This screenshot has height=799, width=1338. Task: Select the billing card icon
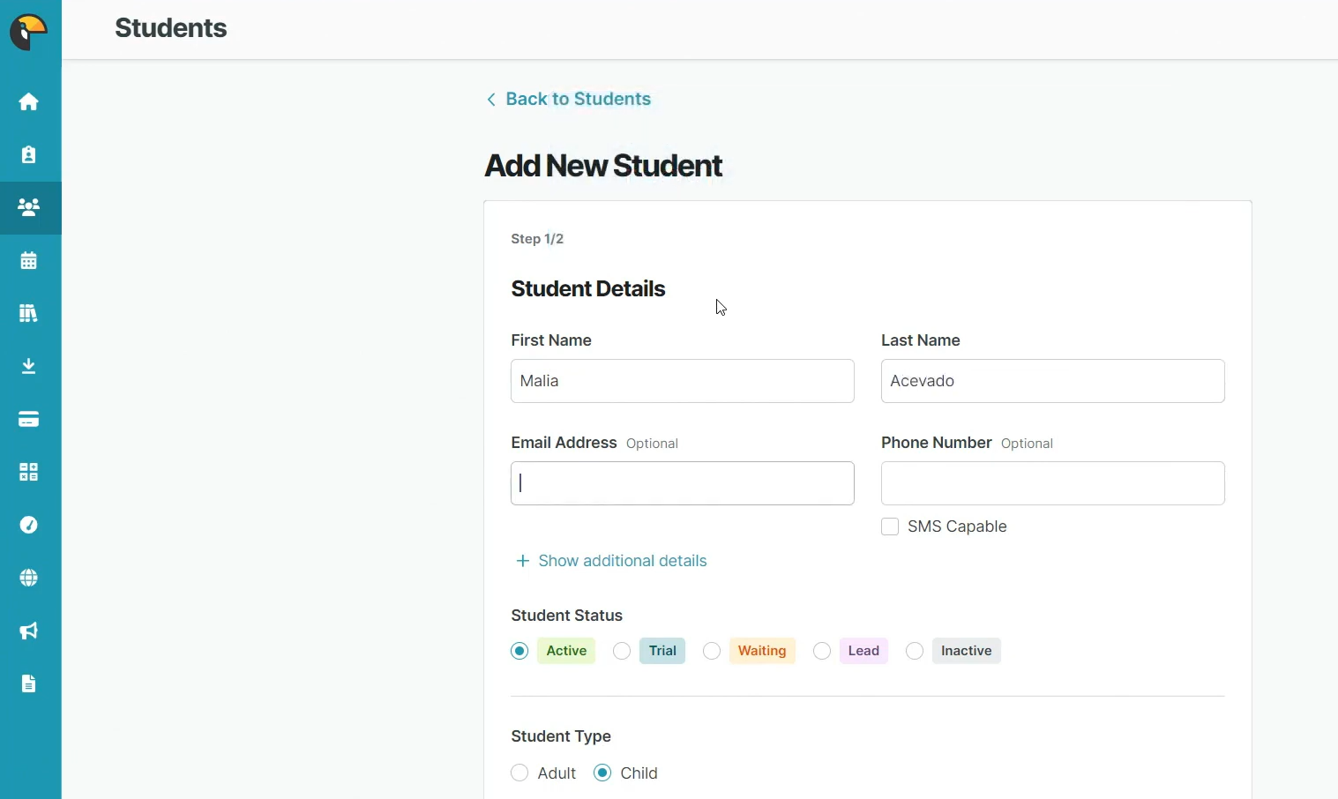(x=29, y=420)
